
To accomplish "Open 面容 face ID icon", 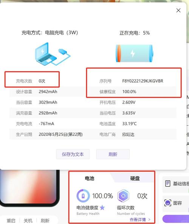I will (x=168, y=203).
